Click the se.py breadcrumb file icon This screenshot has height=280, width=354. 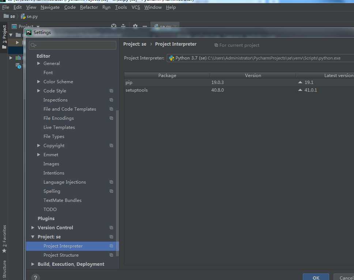(x=23, y=16)
